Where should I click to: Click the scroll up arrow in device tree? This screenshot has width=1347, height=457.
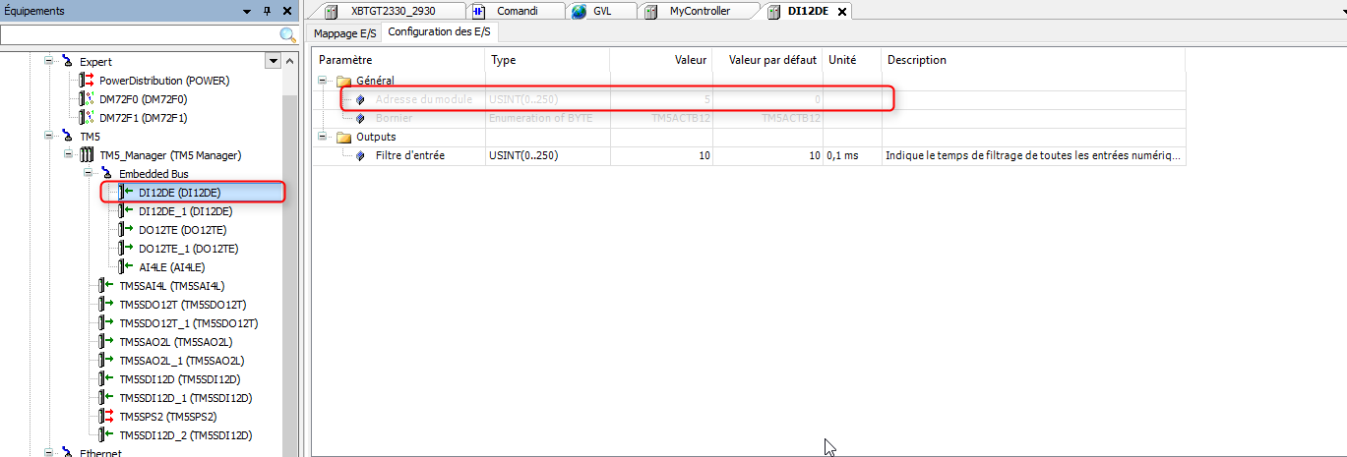289,61
